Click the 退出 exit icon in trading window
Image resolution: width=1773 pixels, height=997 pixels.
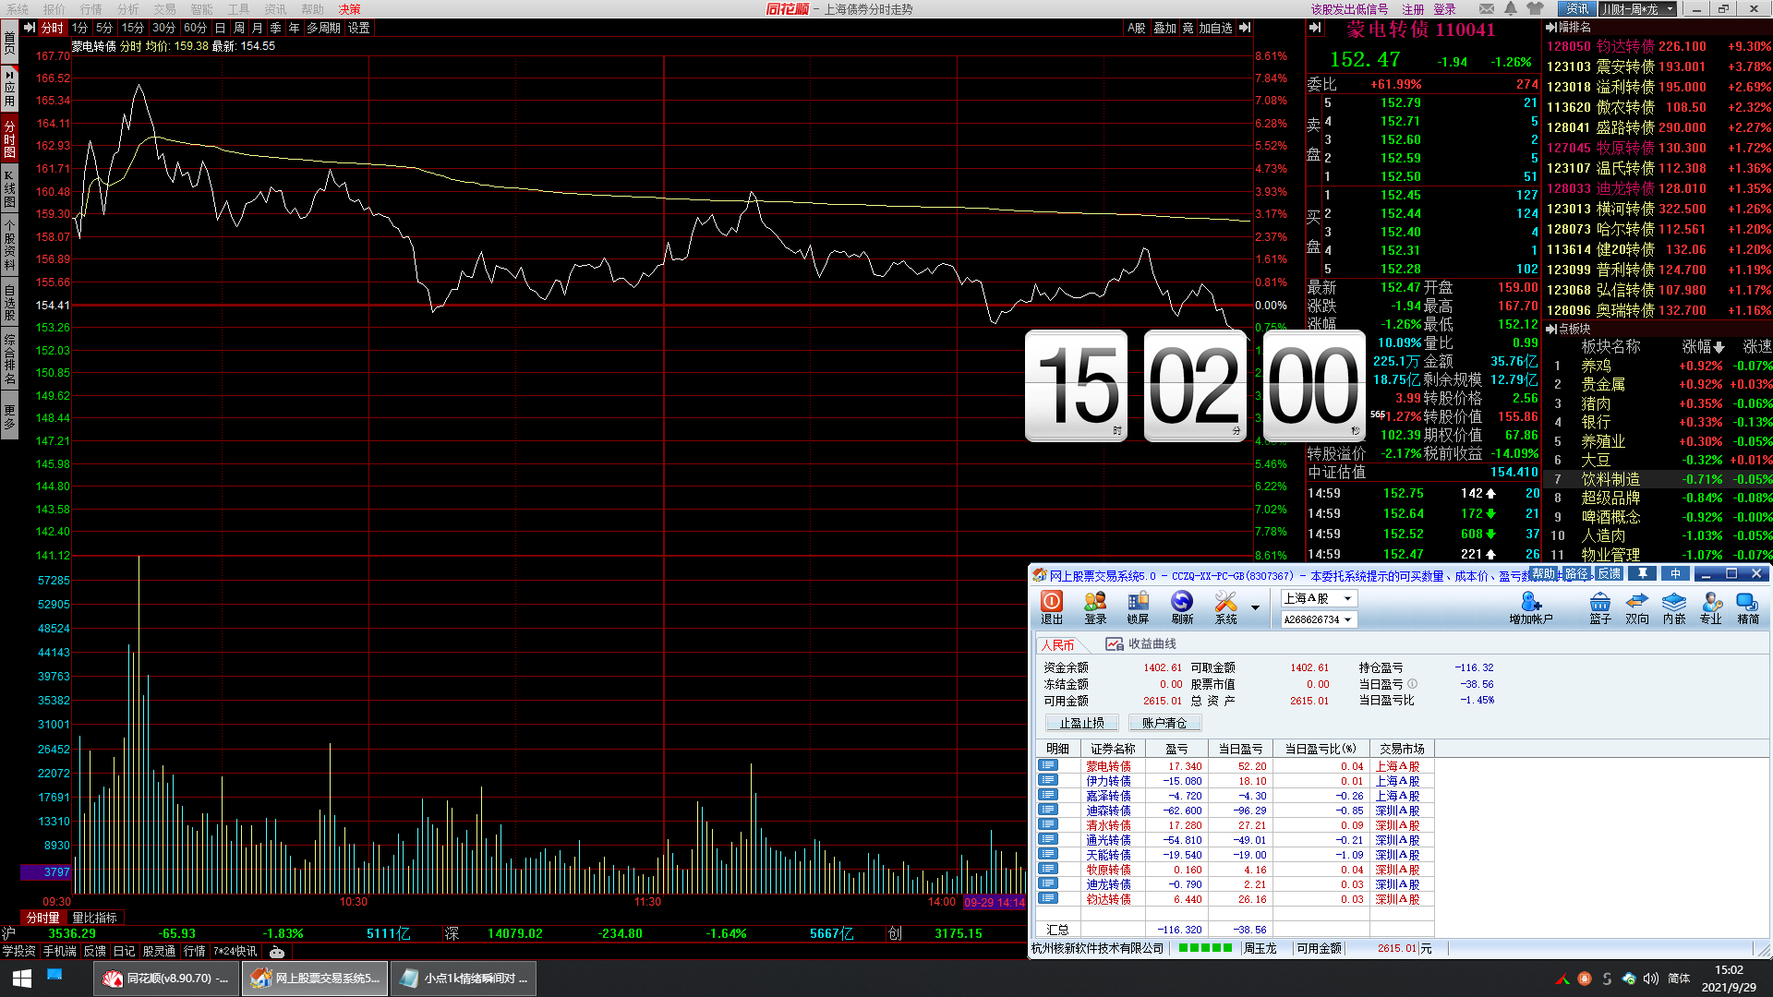(1052, 607)
